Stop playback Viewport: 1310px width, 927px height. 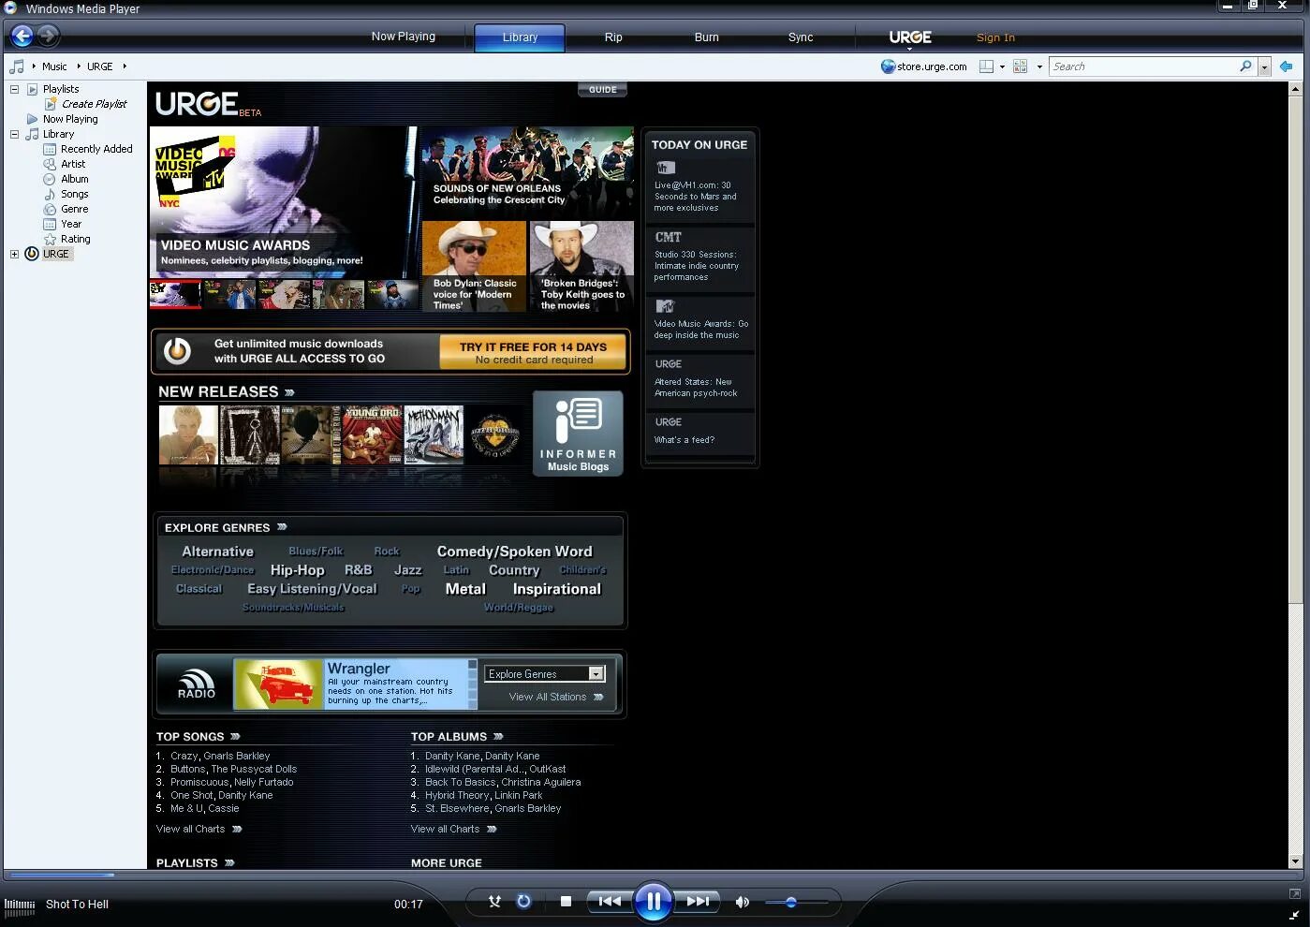566,902
